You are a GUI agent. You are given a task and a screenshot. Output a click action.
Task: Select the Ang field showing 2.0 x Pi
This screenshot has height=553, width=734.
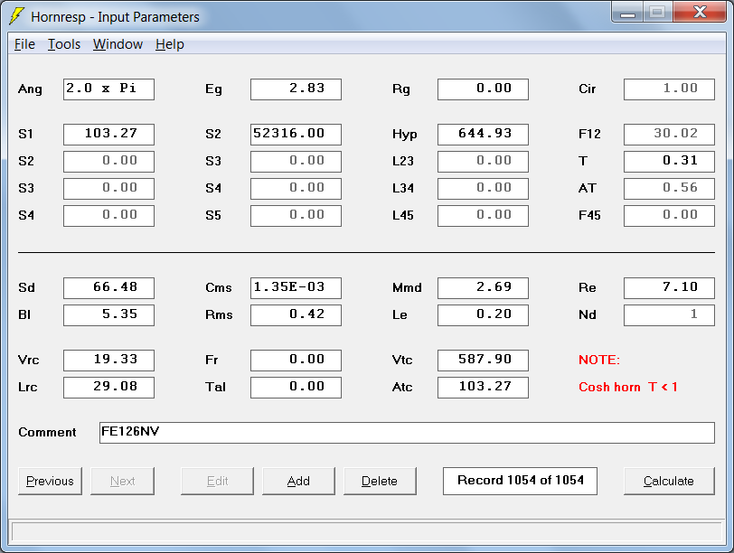pyautogui.click(x=108, y=89)
